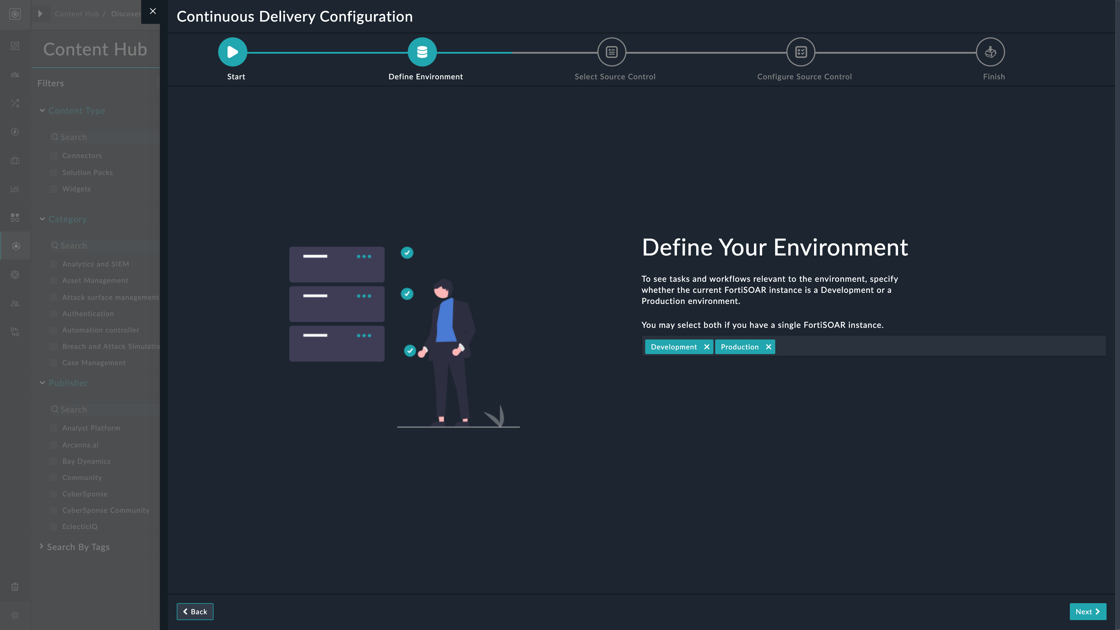Click the Select Source Control step icon
Image resolution: width=1120 pixels, height=630 pixels.
pos(611,52)
